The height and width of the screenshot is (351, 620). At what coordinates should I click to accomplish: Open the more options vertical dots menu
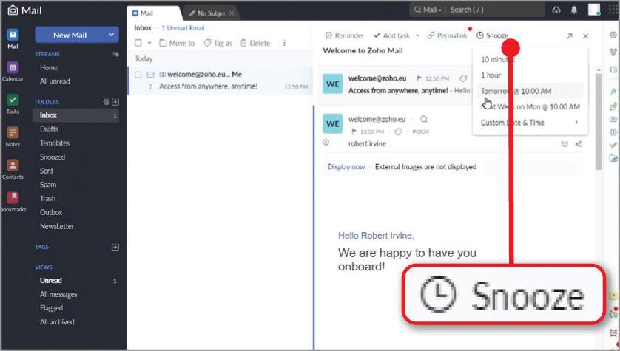[x=284, y=43]
